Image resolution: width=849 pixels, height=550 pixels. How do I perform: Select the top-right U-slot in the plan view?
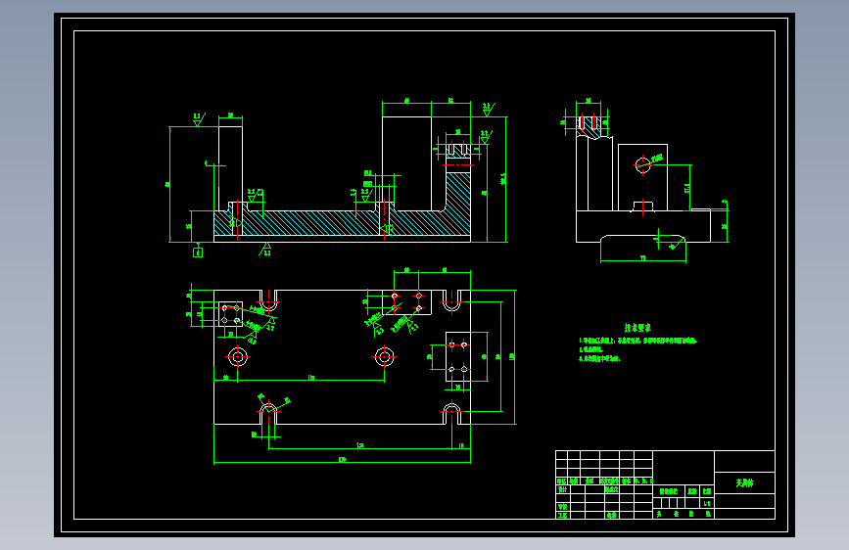pyautogui.click(x=452, y=300)
